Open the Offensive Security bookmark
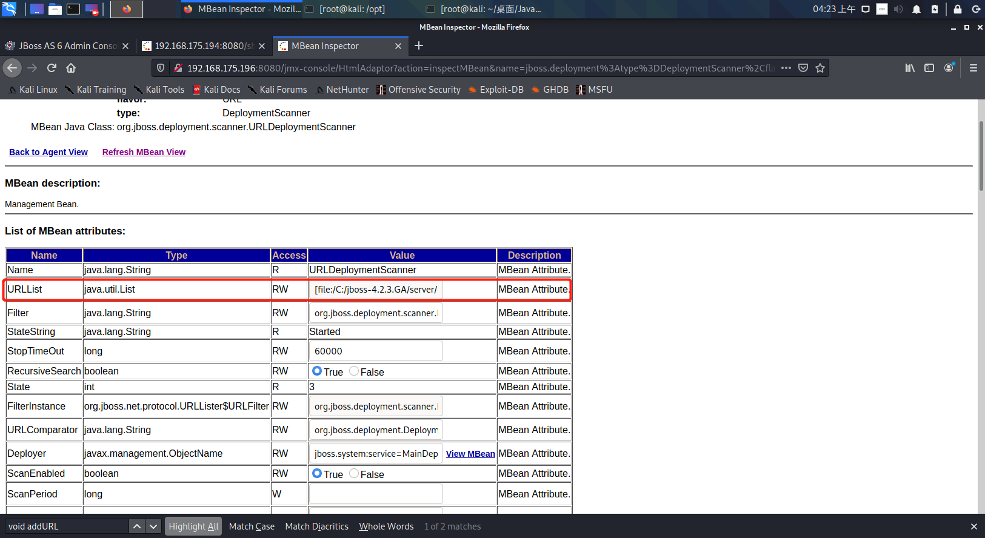The image size is (985, 538). pyautogui.click(x=419, y=90)
